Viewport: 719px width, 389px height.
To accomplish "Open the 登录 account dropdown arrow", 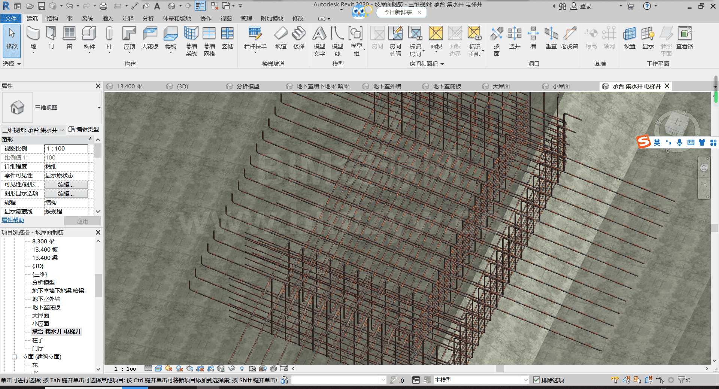I will click(621, 6).
